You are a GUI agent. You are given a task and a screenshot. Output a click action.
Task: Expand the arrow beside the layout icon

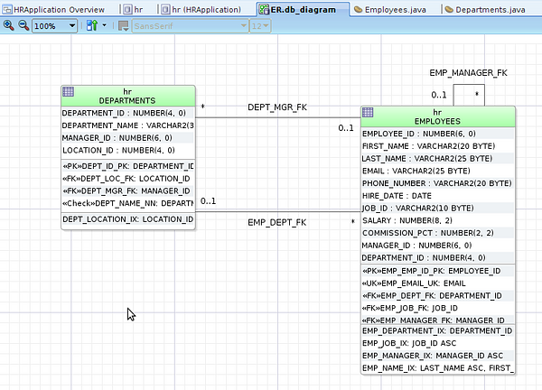coord(105,25)
